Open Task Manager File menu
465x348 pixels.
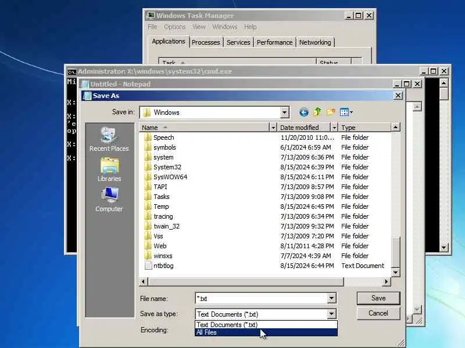[152, 27]
